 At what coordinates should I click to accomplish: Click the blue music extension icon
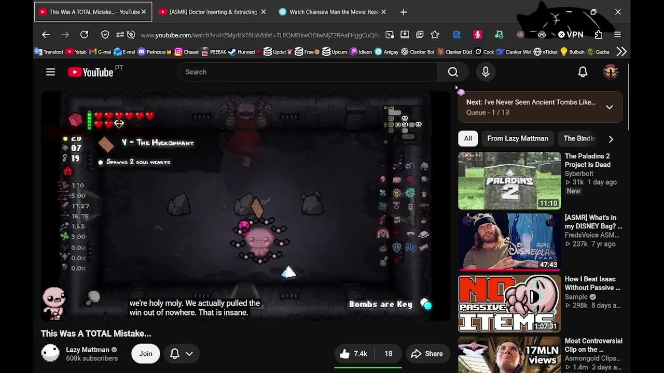coord(457,35)
